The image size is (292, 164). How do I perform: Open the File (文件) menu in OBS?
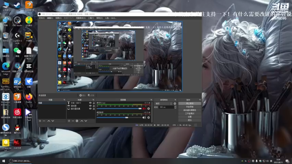coord(42,18)
